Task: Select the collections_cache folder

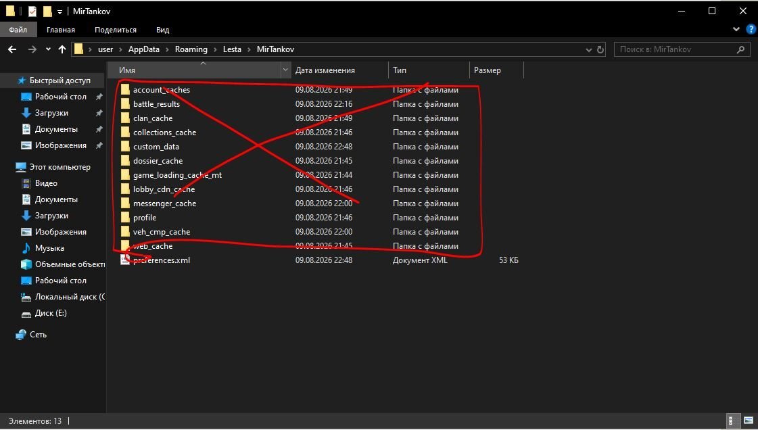Action: pos(164,133)
